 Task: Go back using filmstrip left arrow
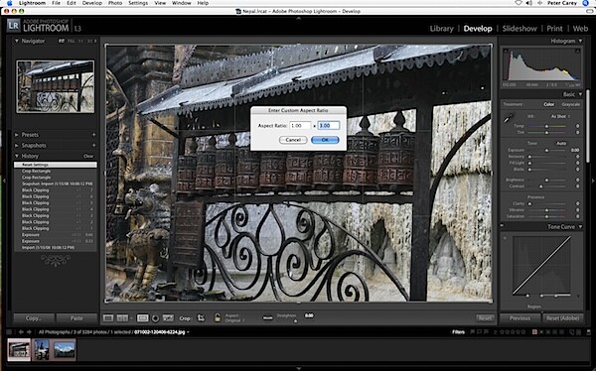click(21, 332)
